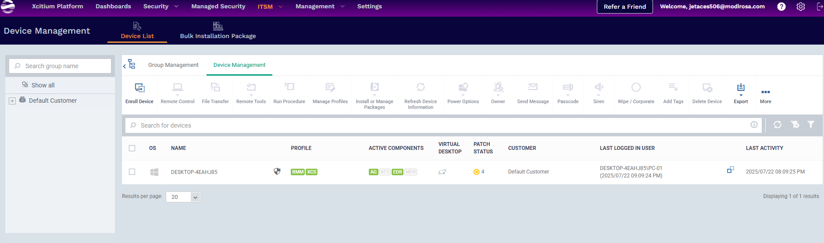
Task: Click the clear filters icon
Action: (795, 125)
